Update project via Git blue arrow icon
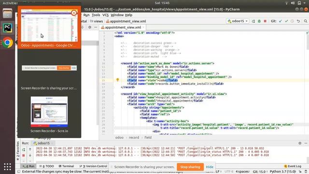Screen dimensions: 309x174 [281, 21]
